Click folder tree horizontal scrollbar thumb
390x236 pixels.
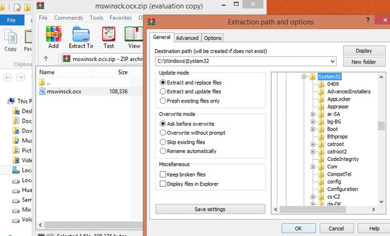tap(313, 209)
